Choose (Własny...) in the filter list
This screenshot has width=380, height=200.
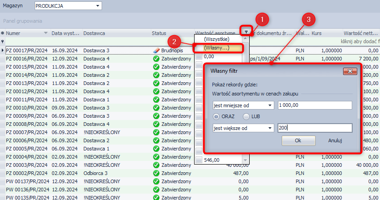point(216,48)
